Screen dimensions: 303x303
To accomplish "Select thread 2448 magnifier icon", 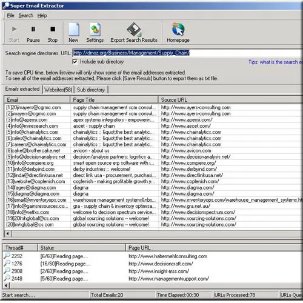I will [x=7, y=278].
